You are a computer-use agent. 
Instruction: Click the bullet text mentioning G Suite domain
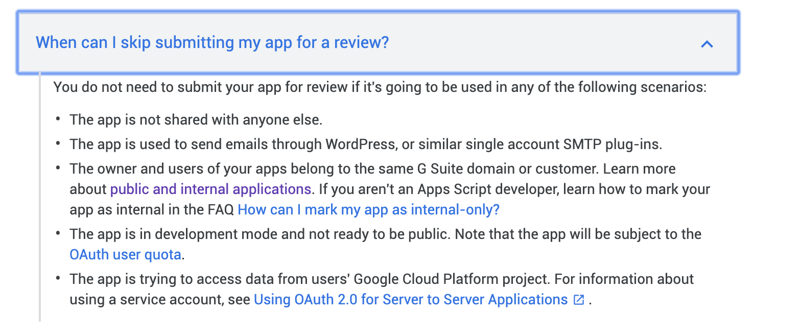point(390,189)
